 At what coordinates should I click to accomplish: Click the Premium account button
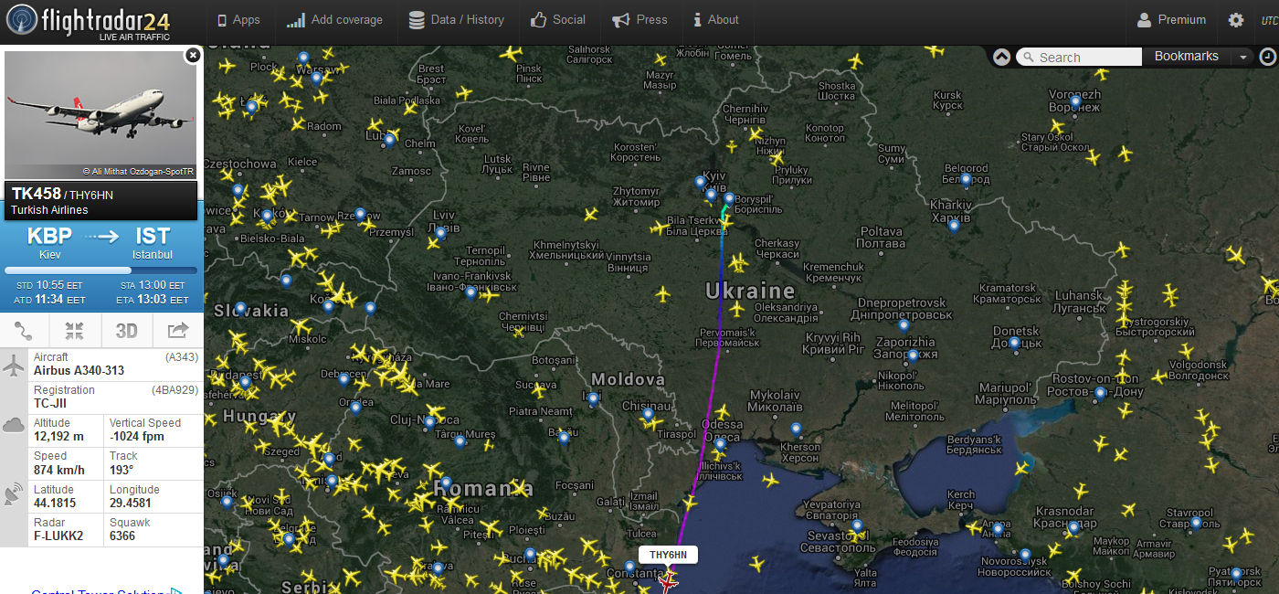click(x=1172, y=20)
